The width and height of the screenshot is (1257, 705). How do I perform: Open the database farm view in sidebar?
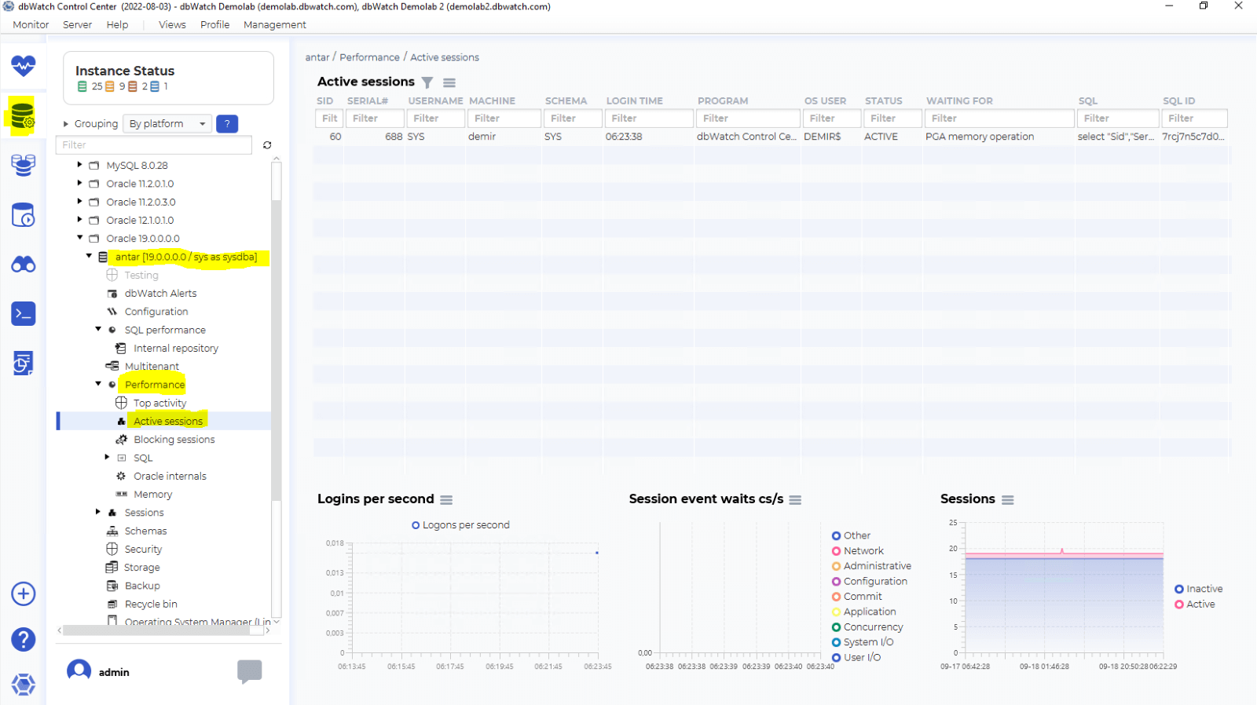pyautogui.click(x=23, y=165)
